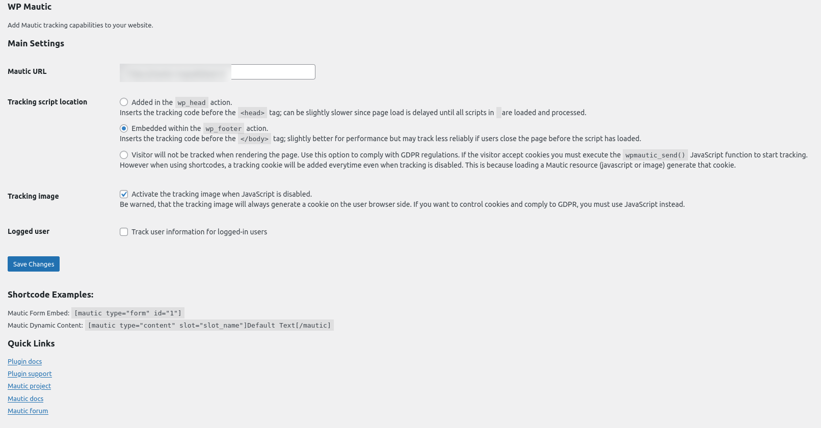This screenshot has height=428, width=821.
Task: Click the Main Settings heading
Action: point(36,43)
